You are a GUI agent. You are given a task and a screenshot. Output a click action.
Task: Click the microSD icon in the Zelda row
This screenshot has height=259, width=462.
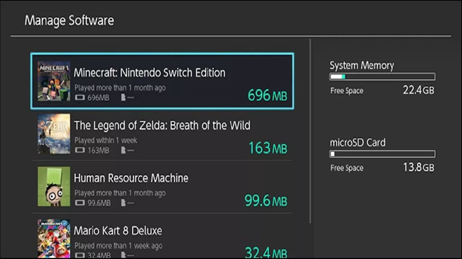pos(123,150)
